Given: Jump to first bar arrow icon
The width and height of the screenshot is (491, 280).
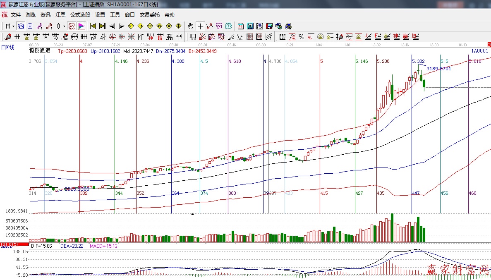Looking at the screenshot, I should (93, 26).
